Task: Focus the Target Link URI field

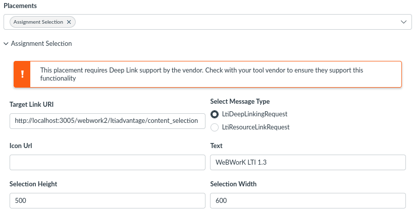Action: point(108,121)
